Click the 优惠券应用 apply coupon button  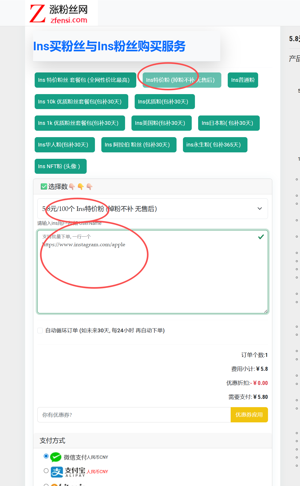(249, 415)
